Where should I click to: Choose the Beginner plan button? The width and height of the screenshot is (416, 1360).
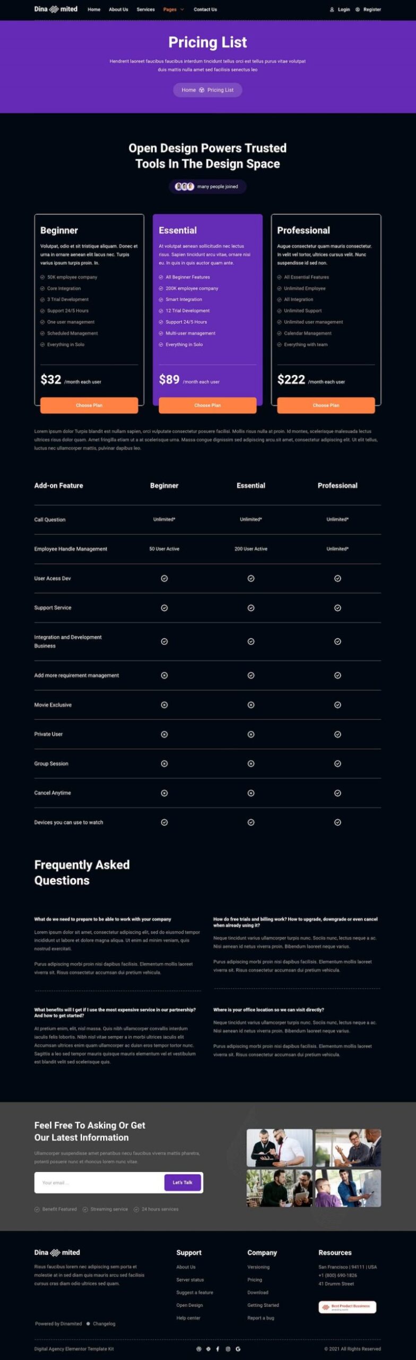click(x=89, y=405)
